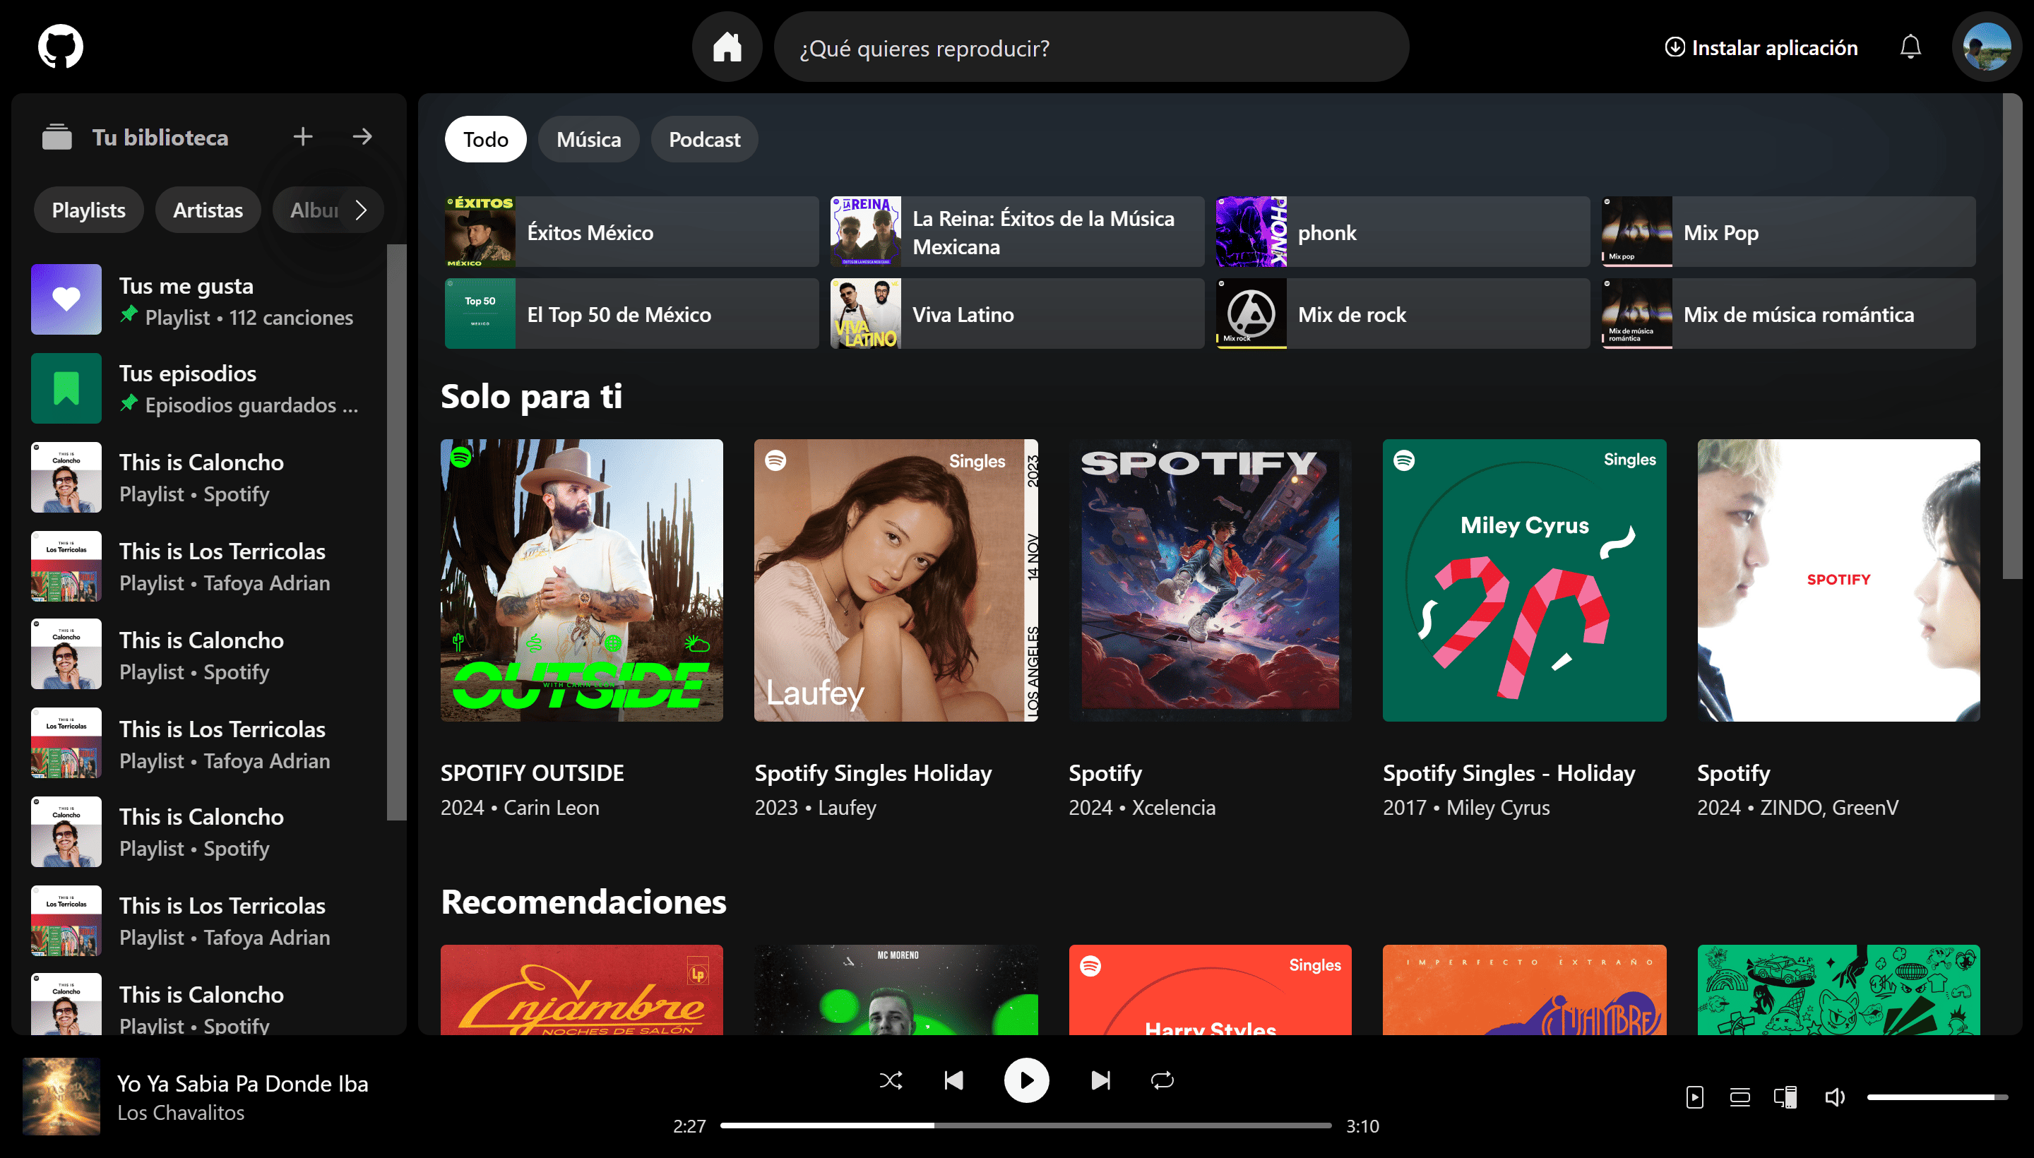Open the notifications bell
Screen dimensions: 2034x1158
click(x=1910, y=47)
